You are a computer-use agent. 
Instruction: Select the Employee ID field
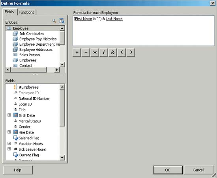29,93
